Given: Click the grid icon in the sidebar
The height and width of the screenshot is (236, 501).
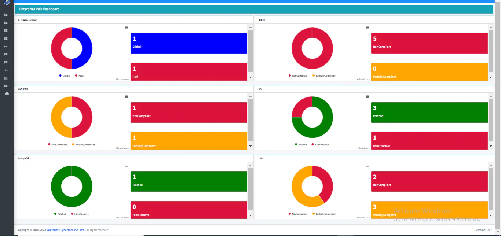Looking at the screenshot, I should 6,78.
